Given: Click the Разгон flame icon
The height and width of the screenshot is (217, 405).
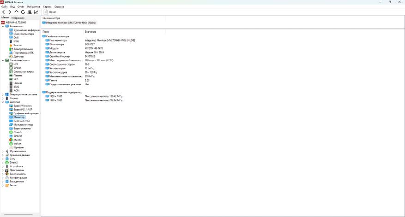Looking at the screenshot, I should (x=11, y=45).
